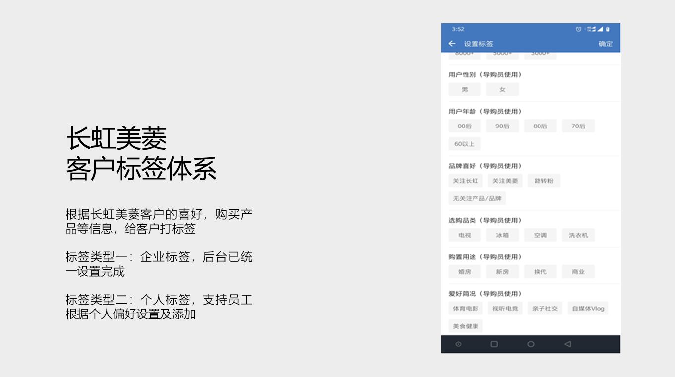Select the 女 gender tag
The image size is (675, 377).
502,90
